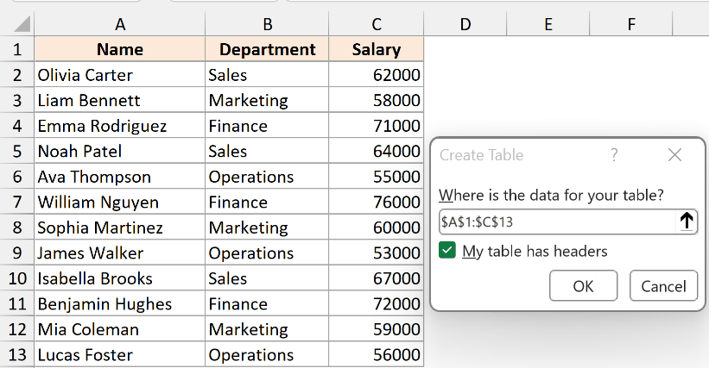The height and width of the screenshot is (368, 709).
Task: Confirm table creation with OK
Action: tap(583, 286)
